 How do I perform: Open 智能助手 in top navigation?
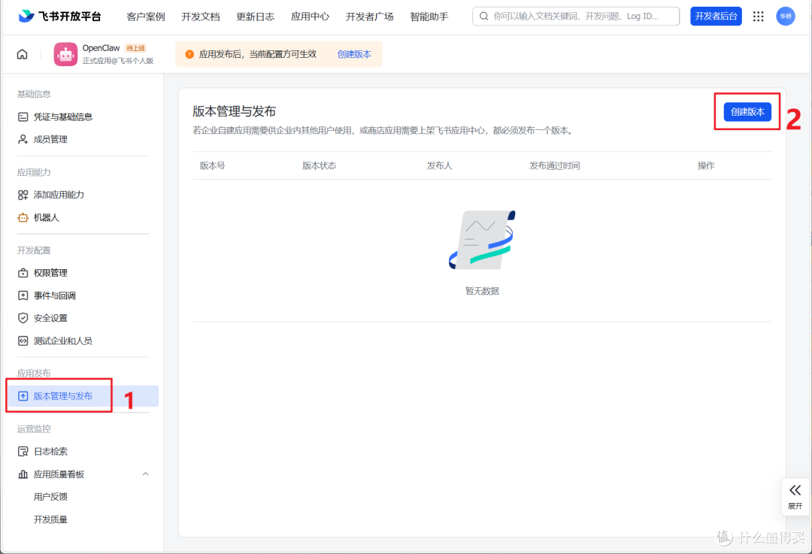(429, 17)
